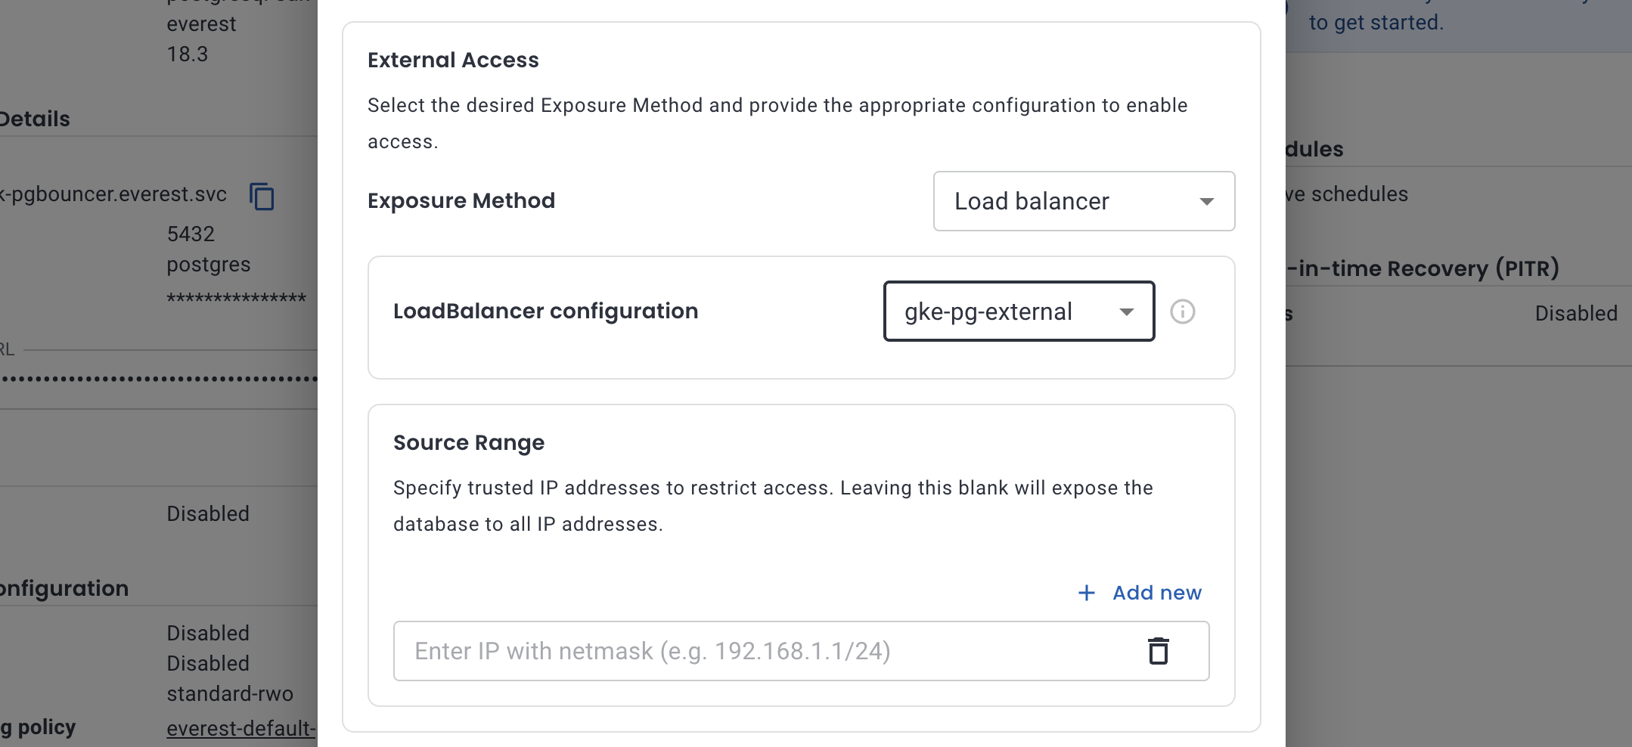Click the postgres username text in background
Screen dimensions: 1632x747
[x=209, y=265]
